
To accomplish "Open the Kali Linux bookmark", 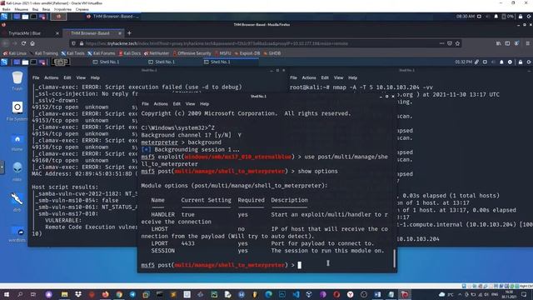I will tap(15, 53).
